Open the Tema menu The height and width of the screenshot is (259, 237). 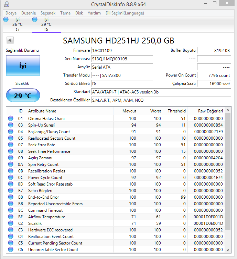(x=65, y=13)
